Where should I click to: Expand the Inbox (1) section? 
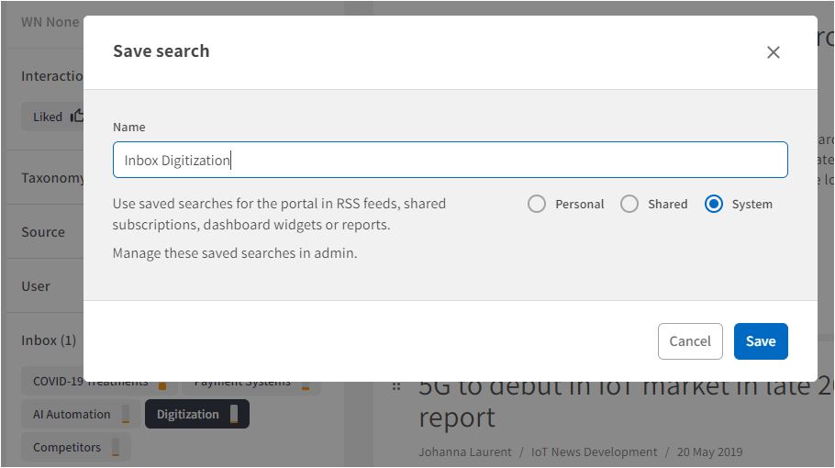pos(49,340)
